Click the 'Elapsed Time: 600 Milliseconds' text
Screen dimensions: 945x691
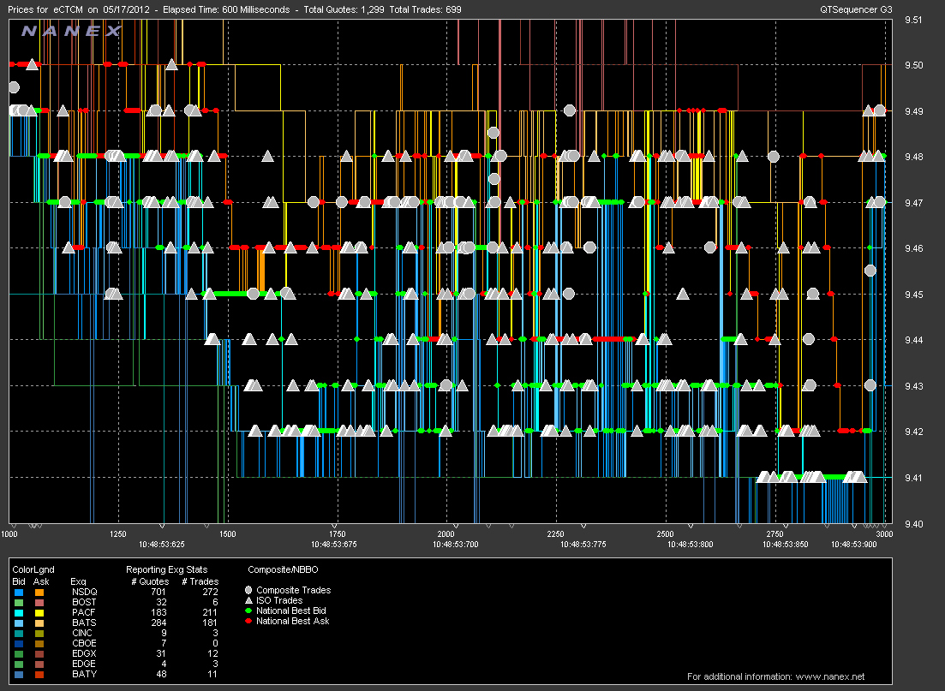[226, 9]
